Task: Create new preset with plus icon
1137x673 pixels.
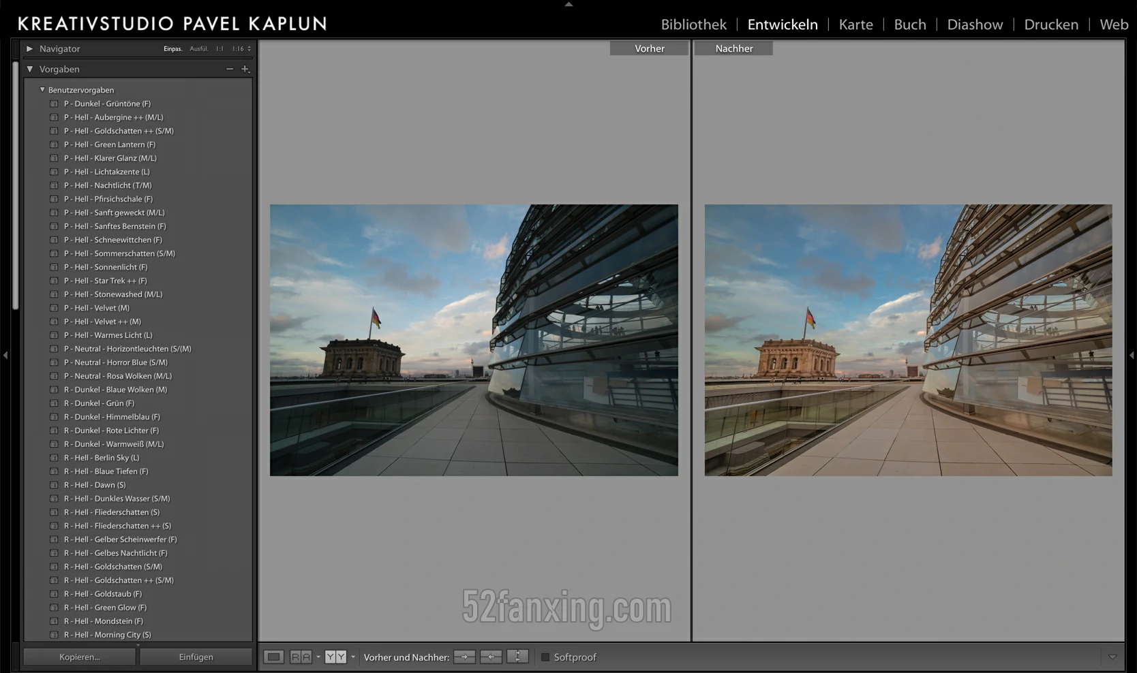Action: [245, 69]
